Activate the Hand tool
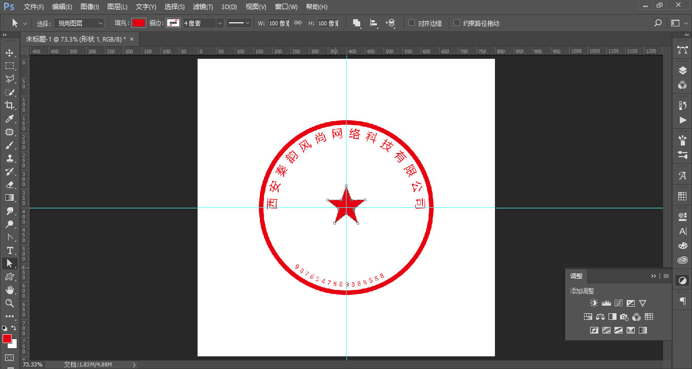692x369 pixels. tap(9, 290)
